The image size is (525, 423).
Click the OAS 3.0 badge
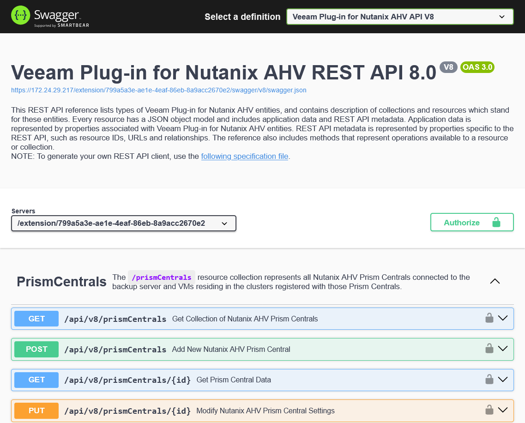(477, 67)
